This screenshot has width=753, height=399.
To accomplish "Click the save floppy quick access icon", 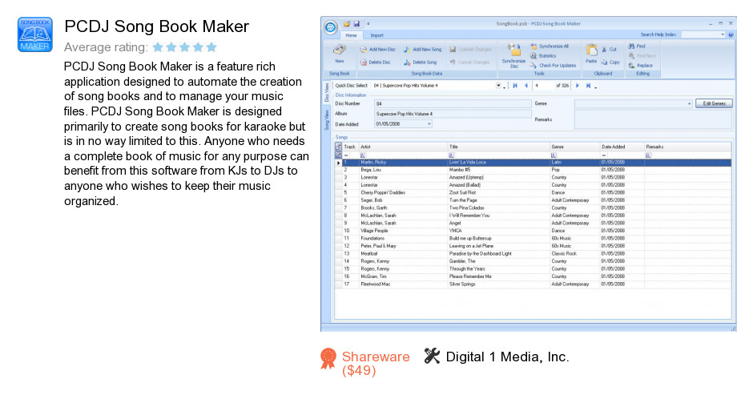I will (356, 23).
